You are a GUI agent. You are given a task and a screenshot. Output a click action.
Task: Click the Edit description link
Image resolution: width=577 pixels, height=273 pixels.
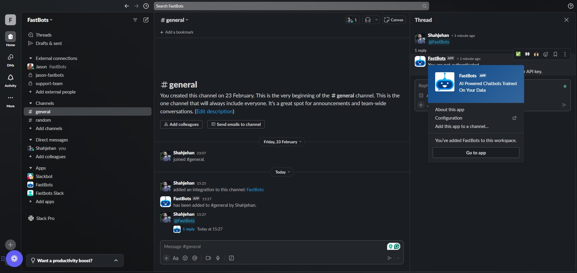(215, 111)
